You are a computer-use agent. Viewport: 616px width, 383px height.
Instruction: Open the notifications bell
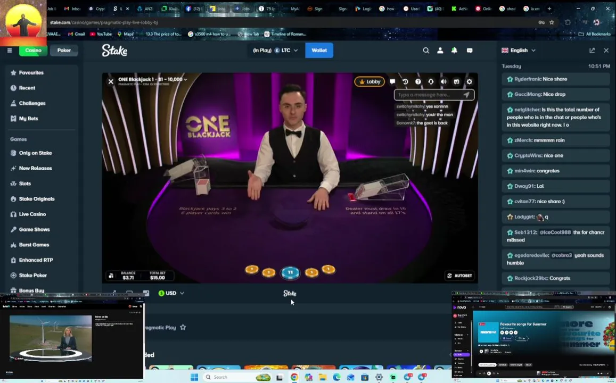454,50
